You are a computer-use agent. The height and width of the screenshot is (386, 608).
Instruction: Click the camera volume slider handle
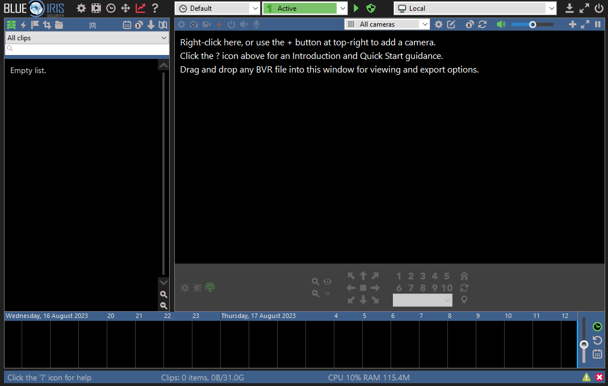pos(532,24)
